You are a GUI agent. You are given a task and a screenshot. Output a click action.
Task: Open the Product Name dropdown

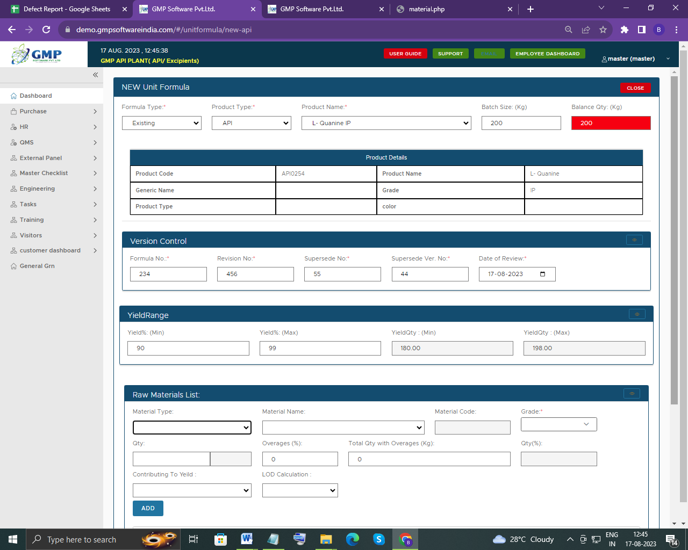(x=386, y=123)
